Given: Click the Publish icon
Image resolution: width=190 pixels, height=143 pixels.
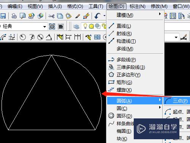Looking at the screenshot, I should tap(31, 16).
